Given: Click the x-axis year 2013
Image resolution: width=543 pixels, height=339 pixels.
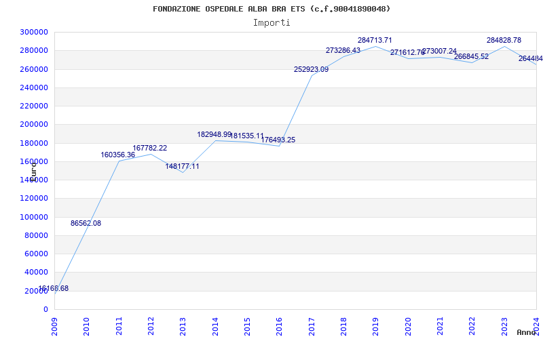Looking at the screenshot, I should click(183, 327).
